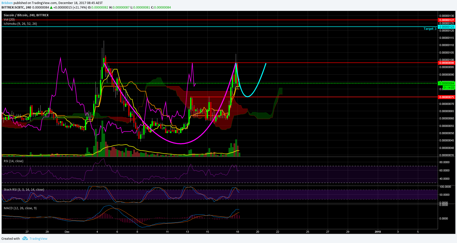
Task: Select the RSI (14, close) indicator label
Action: [14, 161]
